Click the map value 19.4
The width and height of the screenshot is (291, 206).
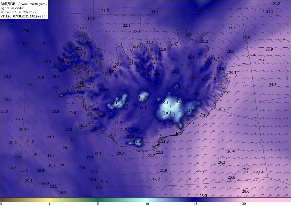[68, 63]
